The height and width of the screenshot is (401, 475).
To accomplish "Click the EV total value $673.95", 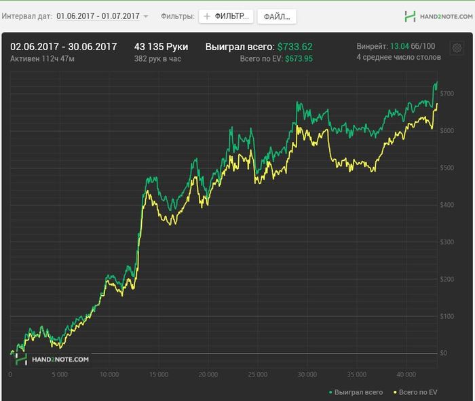I will [299, 58].
